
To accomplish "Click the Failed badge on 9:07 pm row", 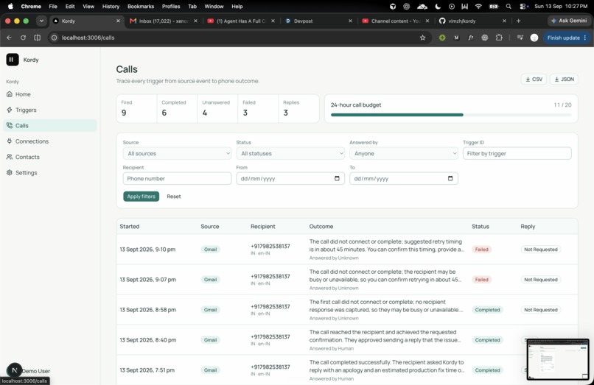I will (x=481, y=280).
